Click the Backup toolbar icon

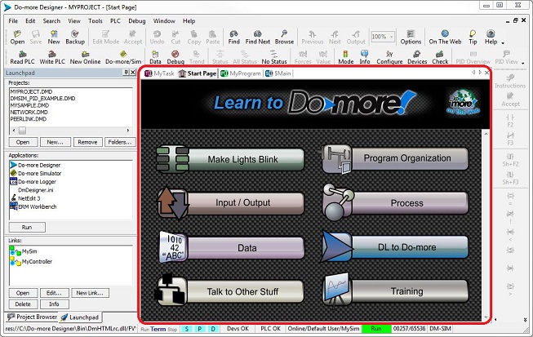(75, 36)
